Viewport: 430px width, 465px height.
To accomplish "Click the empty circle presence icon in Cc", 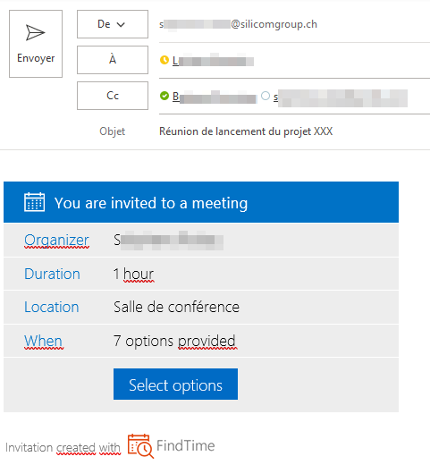I will tap(266, 96).
